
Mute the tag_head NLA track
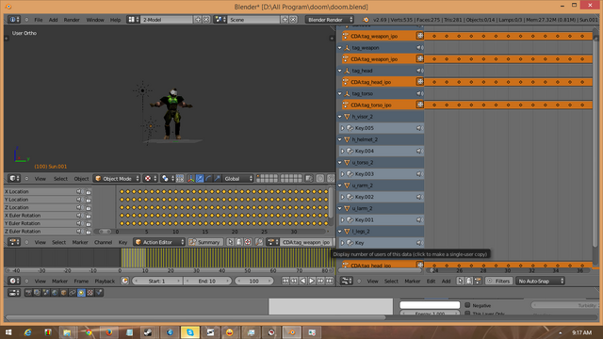(x=420, y=71)
